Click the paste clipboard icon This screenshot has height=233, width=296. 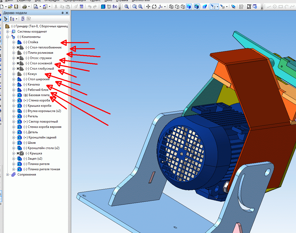tap(67, 7)
